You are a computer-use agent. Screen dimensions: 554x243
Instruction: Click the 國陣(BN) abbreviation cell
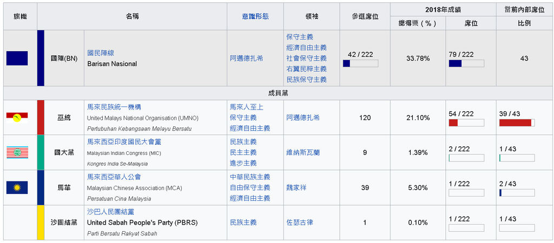click(x=64, y=58)
